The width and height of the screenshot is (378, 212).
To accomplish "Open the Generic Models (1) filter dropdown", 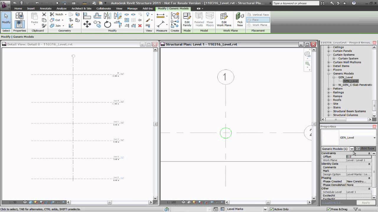I will (x=352, y=149).
